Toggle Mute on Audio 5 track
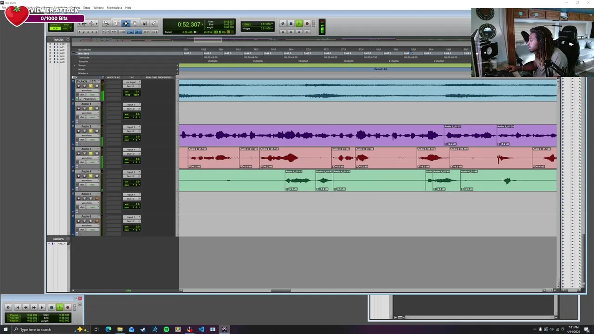 click(x=97, y=199)
